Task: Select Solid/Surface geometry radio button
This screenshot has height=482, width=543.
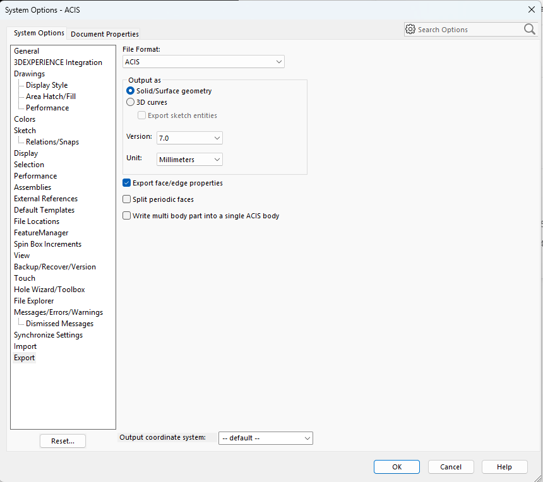Action: 130,91
